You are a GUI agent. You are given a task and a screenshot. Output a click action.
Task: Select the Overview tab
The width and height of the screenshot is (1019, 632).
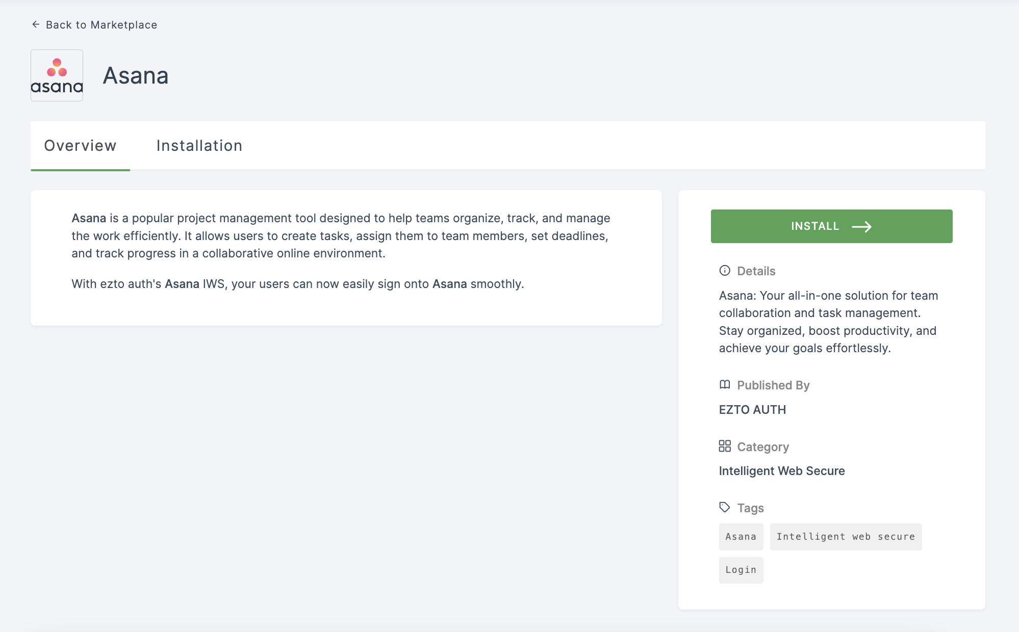(80, 146)
